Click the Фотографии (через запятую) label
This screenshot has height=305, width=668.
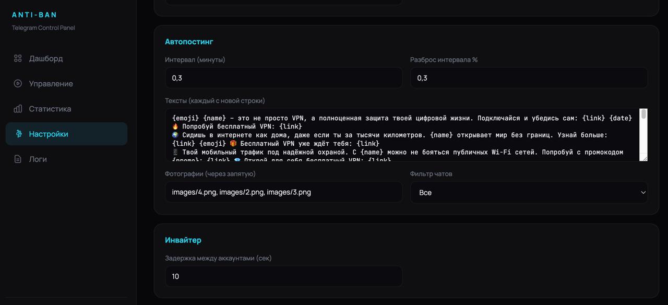pos(210,174)
